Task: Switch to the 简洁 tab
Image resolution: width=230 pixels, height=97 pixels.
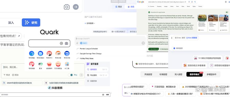Action: (x=119, y=7)
